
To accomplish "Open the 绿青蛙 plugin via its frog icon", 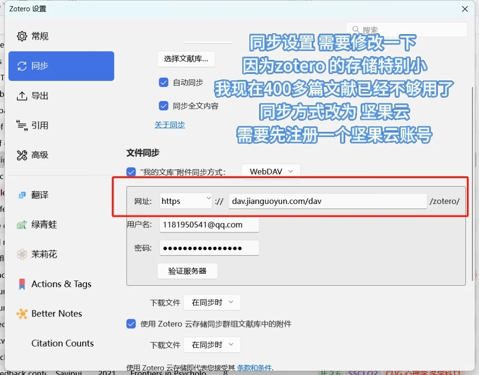I will tap(22, 224).
